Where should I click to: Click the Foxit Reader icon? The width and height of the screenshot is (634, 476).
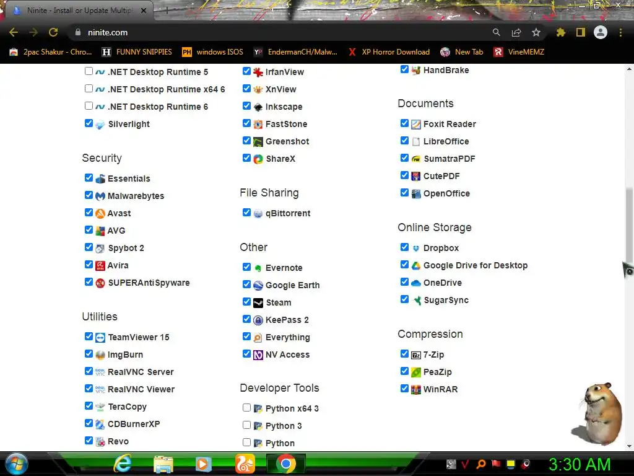(416, 125)
